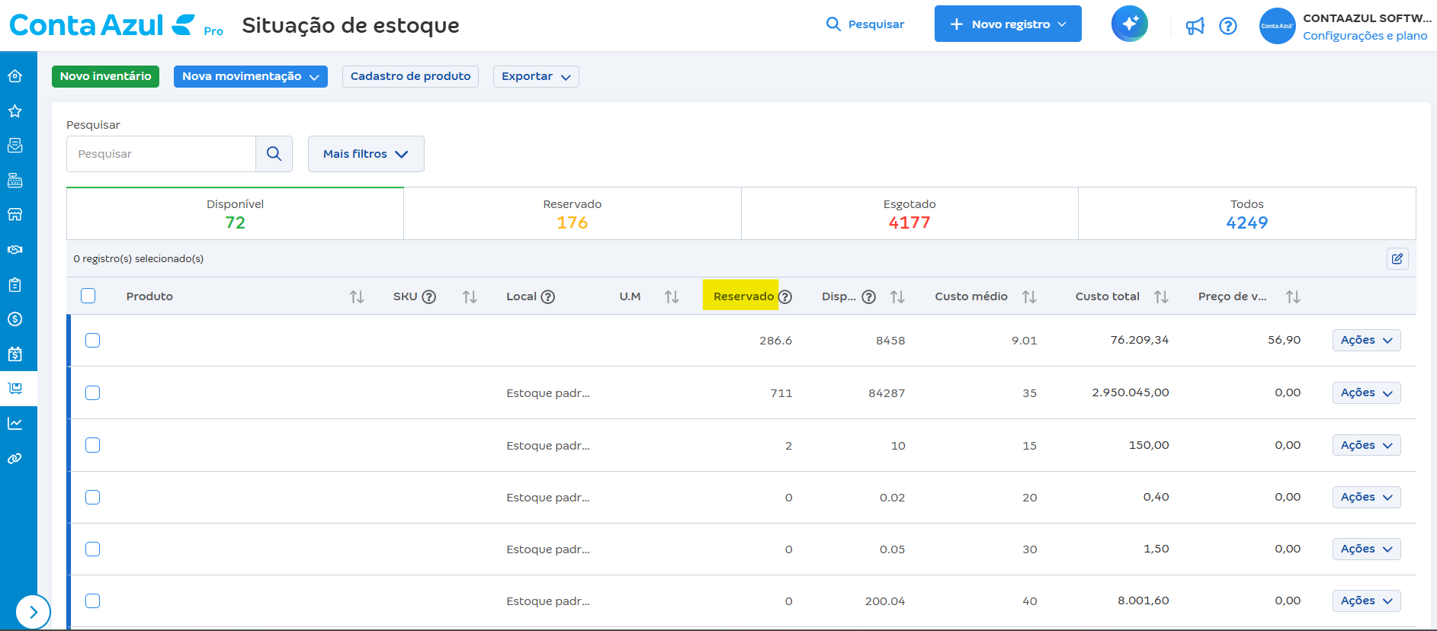The image size is (1437, 631).
Task: Check the first product row checkbox
Action: click(93, 341)
